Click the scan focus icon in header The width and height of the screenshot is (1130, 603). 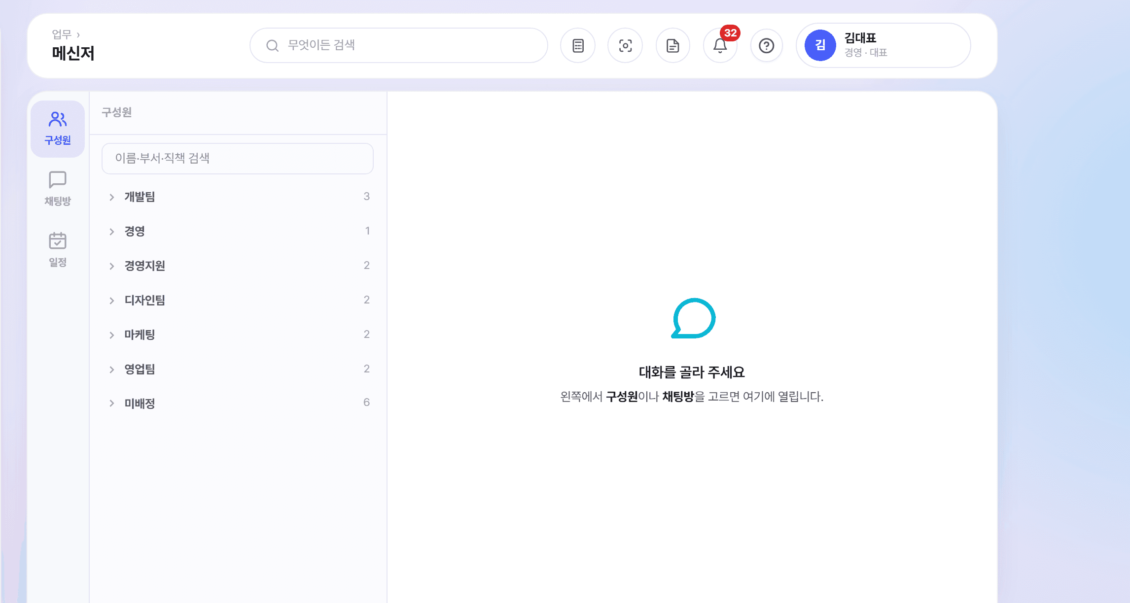tap(625, 46)
